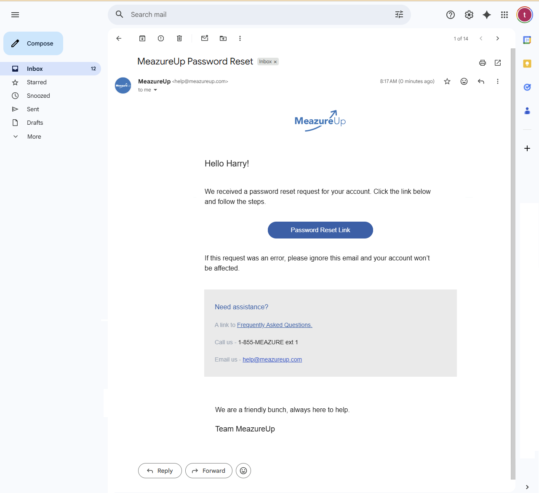
Task: Go to the Drafts folder
Action: (x=35, y=123)
